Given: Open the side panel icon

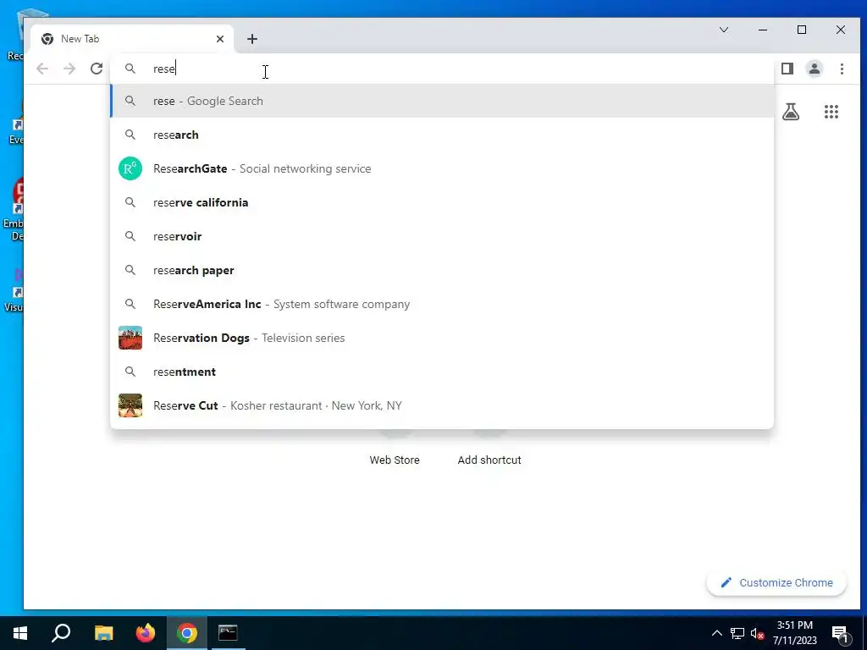Looking at the screenshot, I should coord(787,69).
